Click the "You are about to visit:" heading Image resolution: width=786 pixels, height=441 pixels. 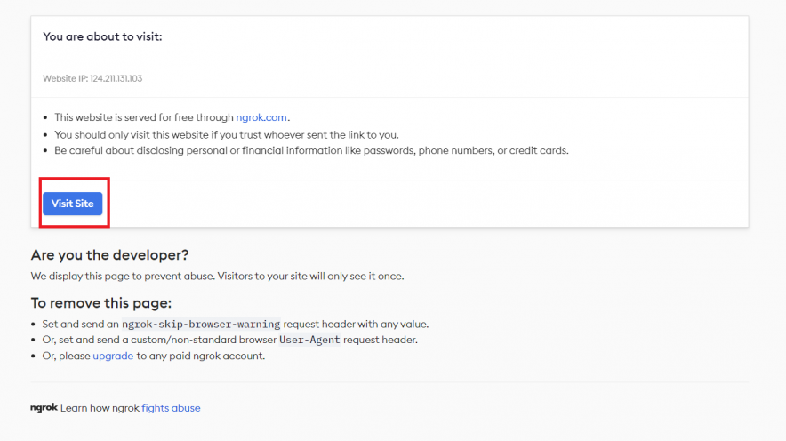pos(102,36)
